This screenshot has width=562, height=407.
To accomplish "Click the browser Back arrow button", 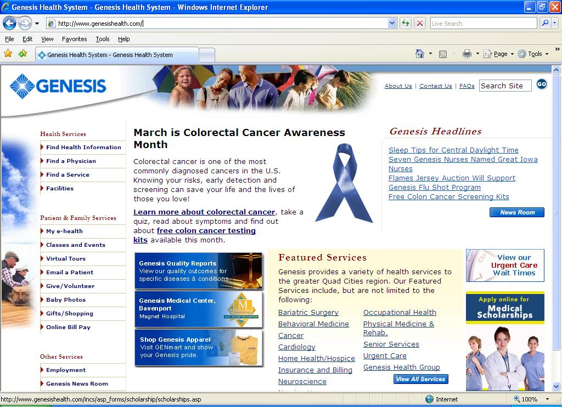I will tap(9, 24).
